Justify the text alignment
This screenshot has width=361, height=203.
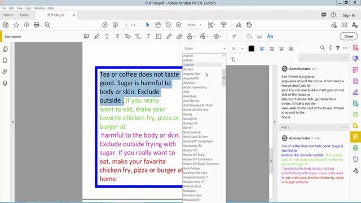291,48
